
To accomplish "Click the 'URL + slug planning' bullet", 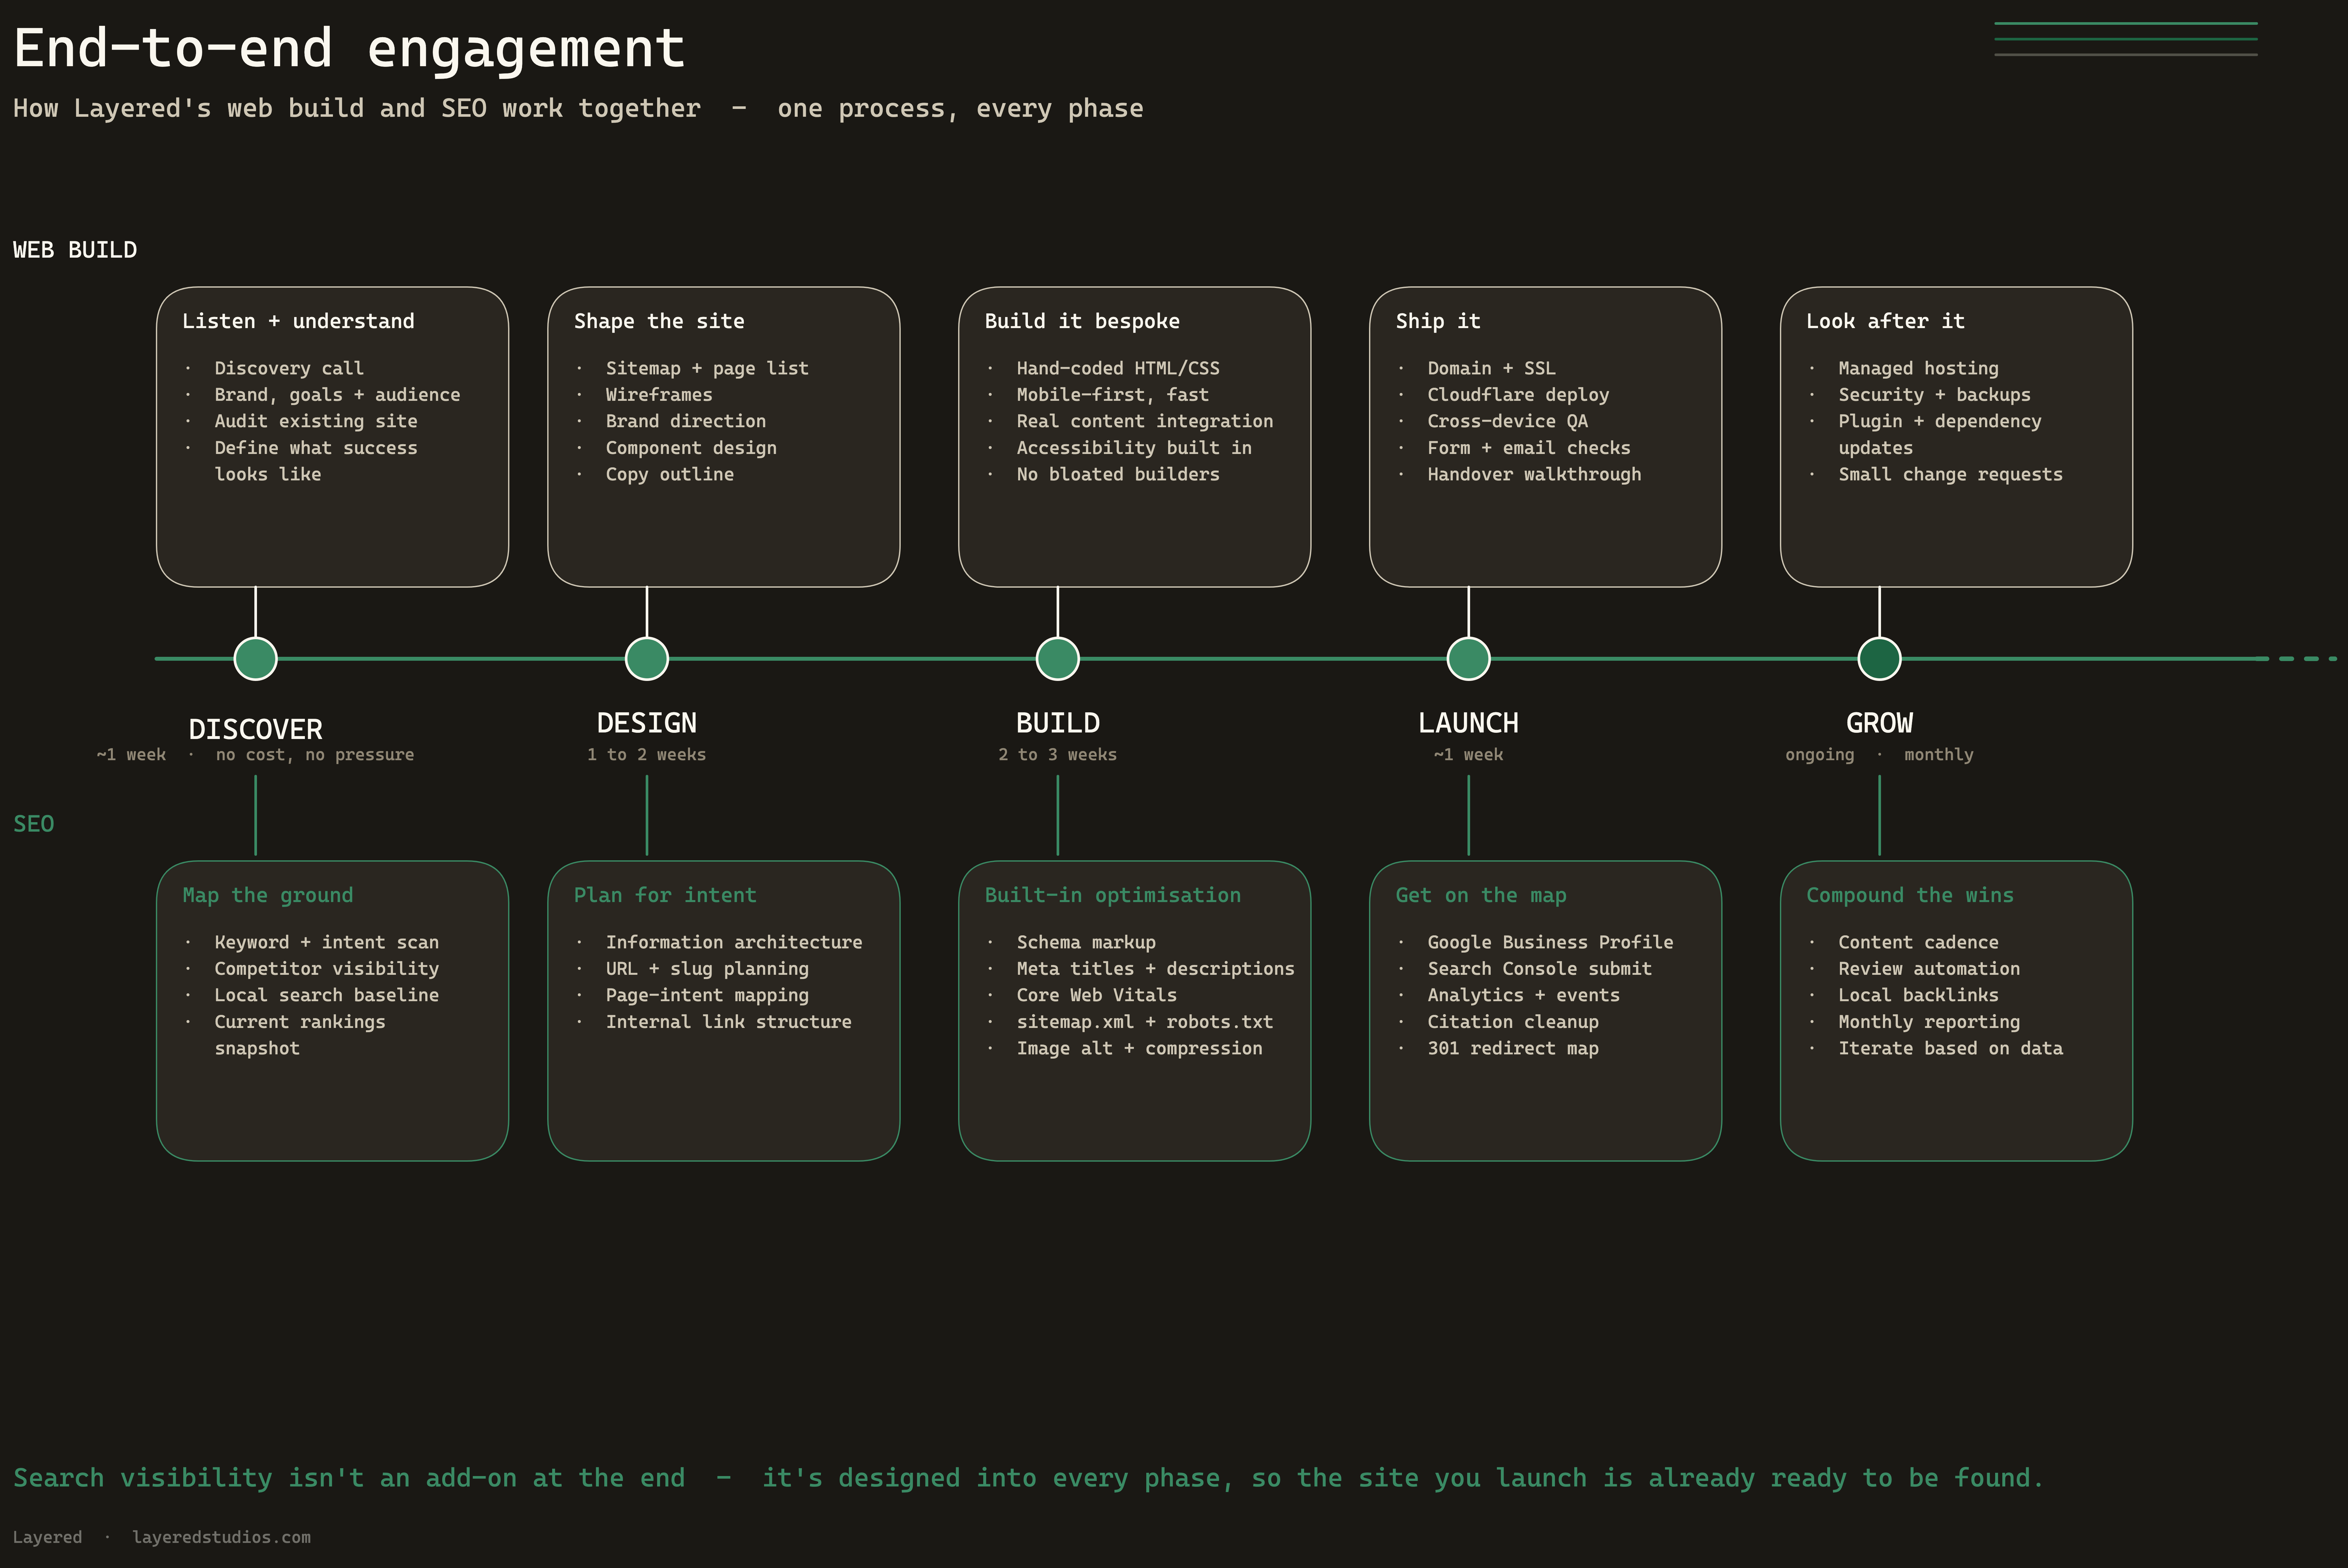I will click(x=707, y=969).
